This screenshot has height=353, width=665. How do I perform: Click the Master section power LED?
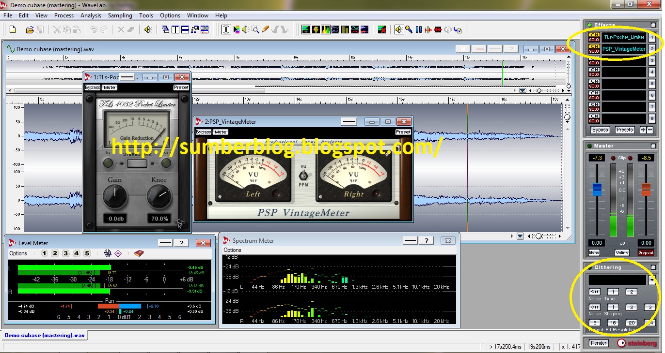[589, 146]
